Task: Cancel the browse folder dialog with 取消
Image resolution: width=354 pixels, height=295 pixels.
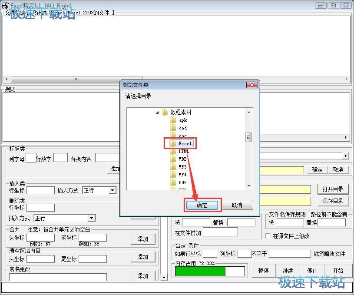Action: click(237, 205)
